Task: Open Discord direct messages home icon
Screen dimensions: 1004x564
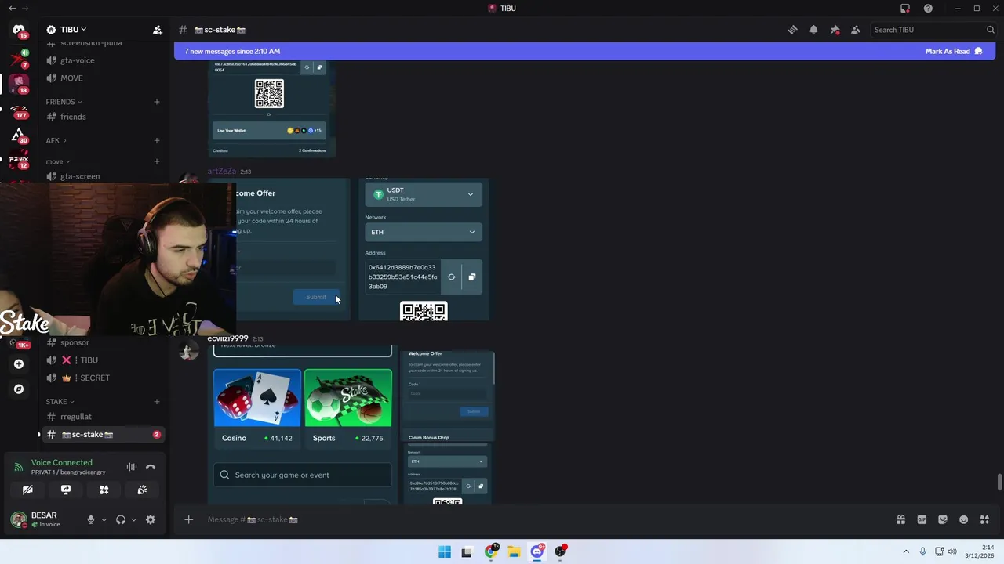Action: click(x=19, y=30)
